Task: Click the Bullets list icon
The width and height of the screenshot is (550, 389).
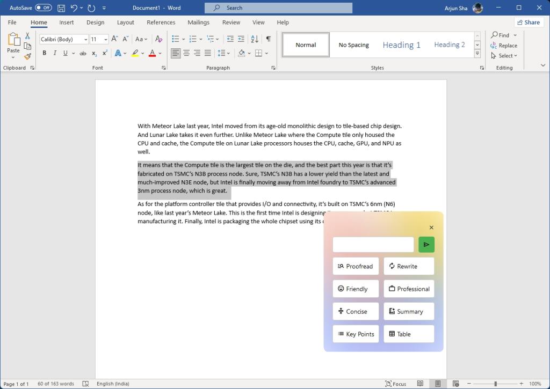Action: [x=176, y=39]
